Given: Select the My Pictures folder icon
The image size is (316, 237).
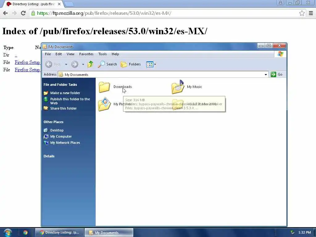Looking at the screenshot, I should [104, 104].
